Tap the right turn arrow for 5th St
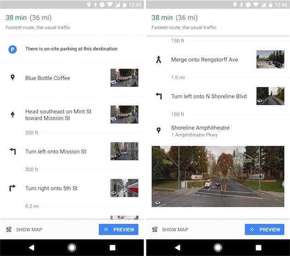The width and height of the screenshot is (290, 256). [12, 188]
